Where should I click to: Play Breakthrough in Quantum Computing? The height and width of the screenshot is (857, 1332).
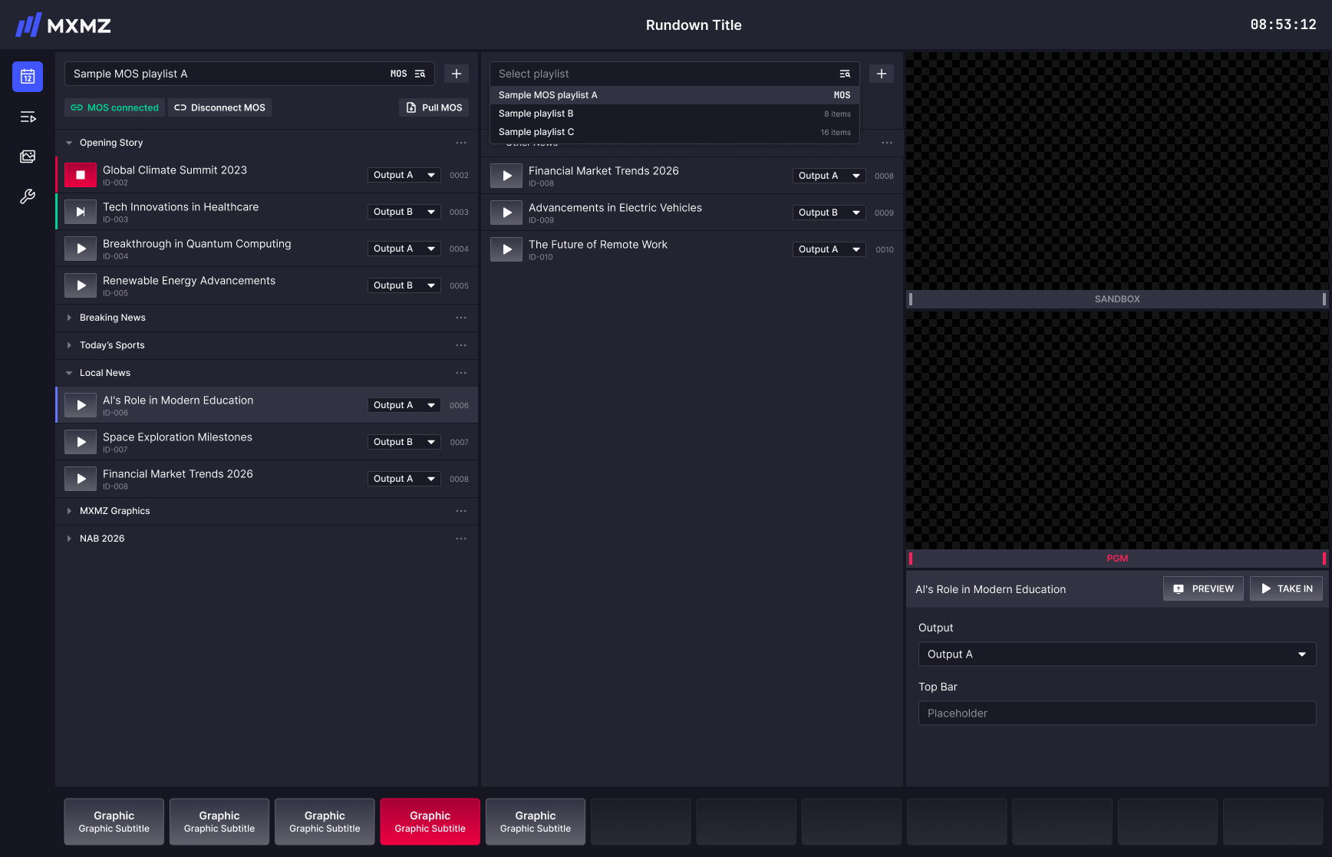click(x=81, y=249)
